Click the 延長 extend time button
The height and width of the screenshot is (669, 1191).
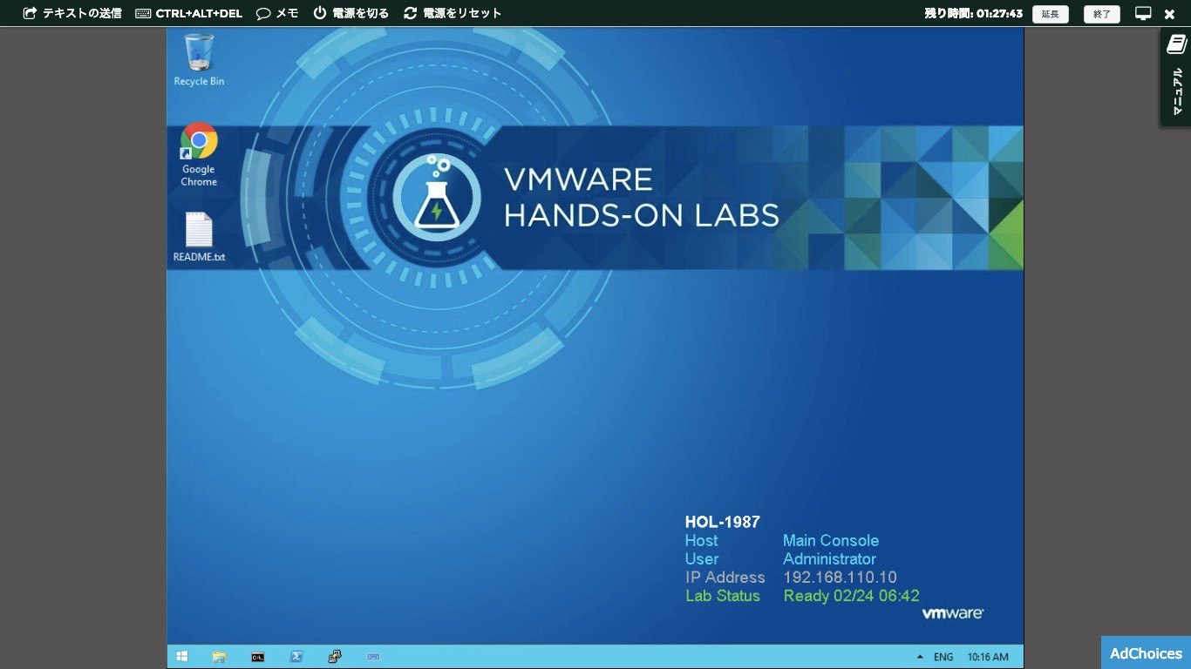click(1050, 14)
